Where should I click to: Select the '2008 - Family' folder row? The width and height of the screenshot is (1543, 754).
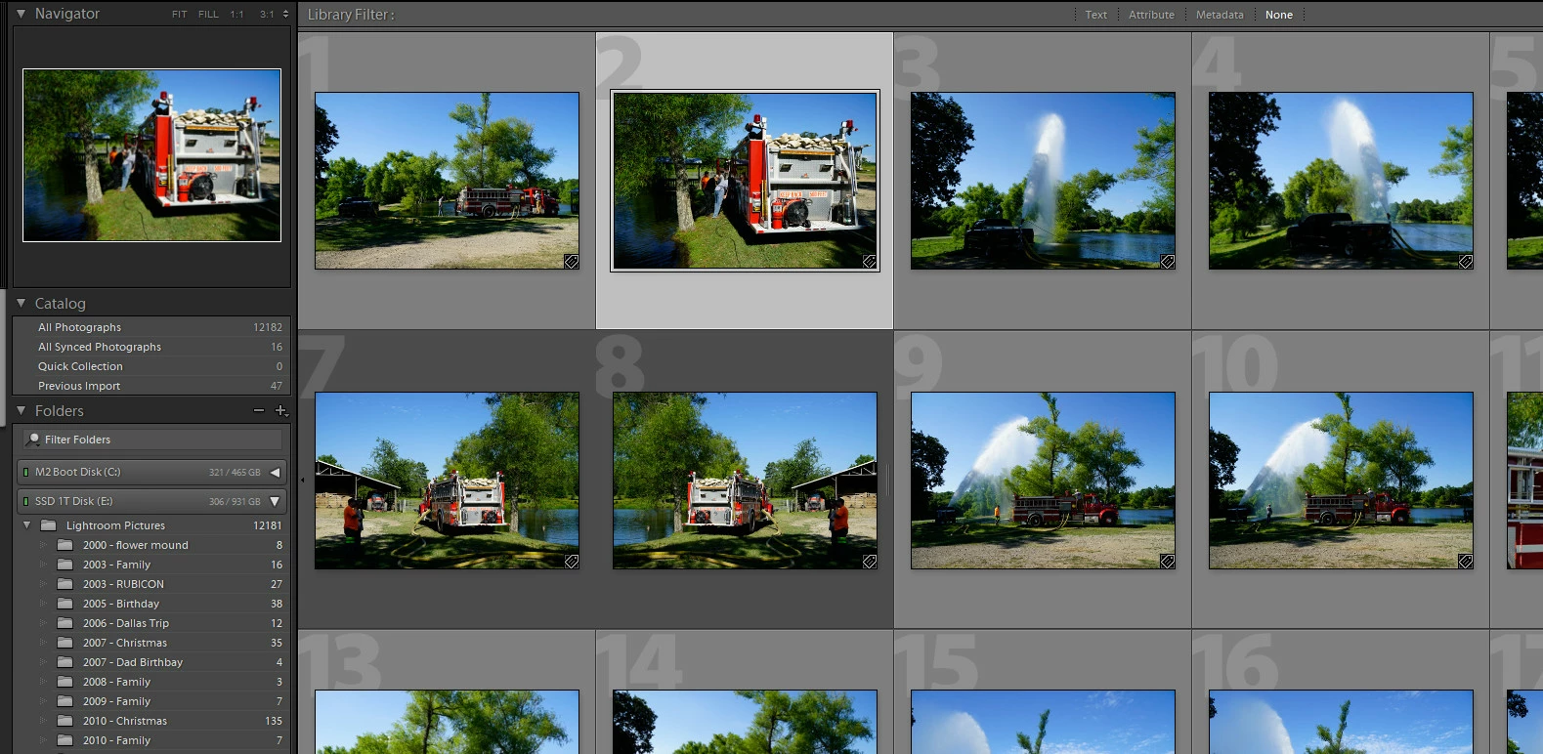pos(151,682)
